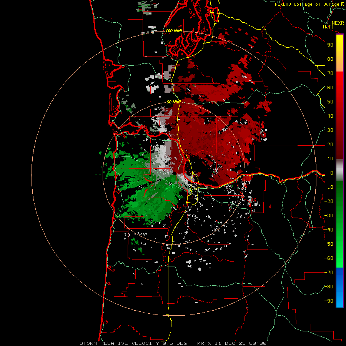Click the -90 value on velocity scale

pyautogui.click(x=329, y=301)
